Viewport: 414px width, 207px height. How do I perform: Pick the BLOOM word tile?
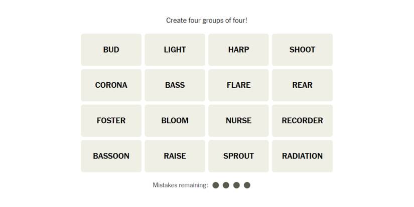(175, 121)
